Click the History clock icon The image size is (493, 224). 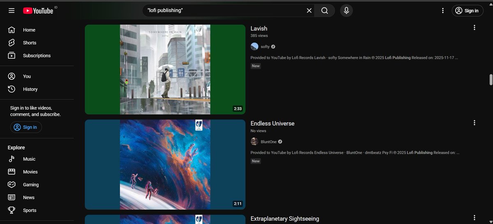click(12, 89)
